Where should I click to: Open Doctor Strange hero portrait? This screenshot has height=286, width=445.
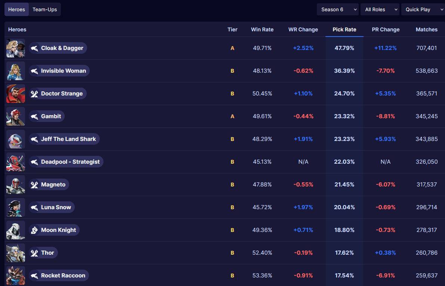pos(16,94)
